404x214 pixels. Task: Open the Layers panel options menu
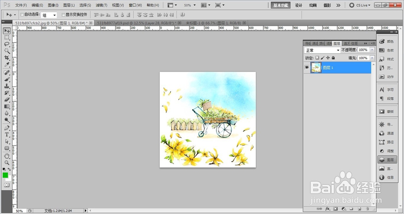click(373, 43)
